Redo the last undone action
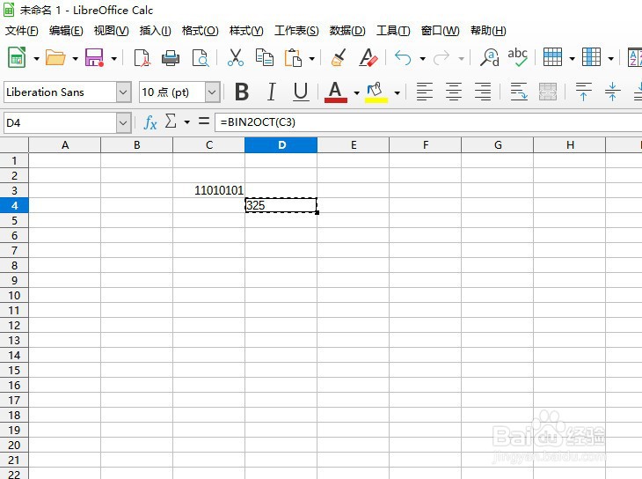The height and width of the screenshot is (479, 642). click(441, 58)
